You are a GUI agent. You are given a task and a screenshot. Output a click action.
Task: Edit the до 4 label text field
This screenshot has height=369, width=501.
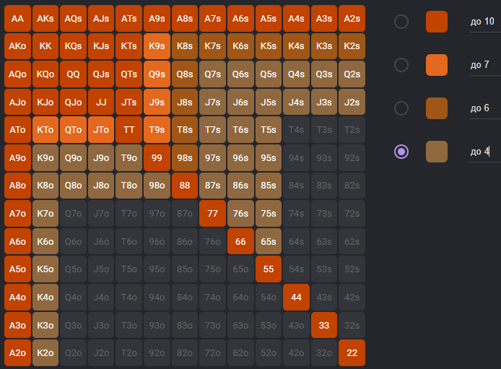pyautogui.click(x=484, y=152)
